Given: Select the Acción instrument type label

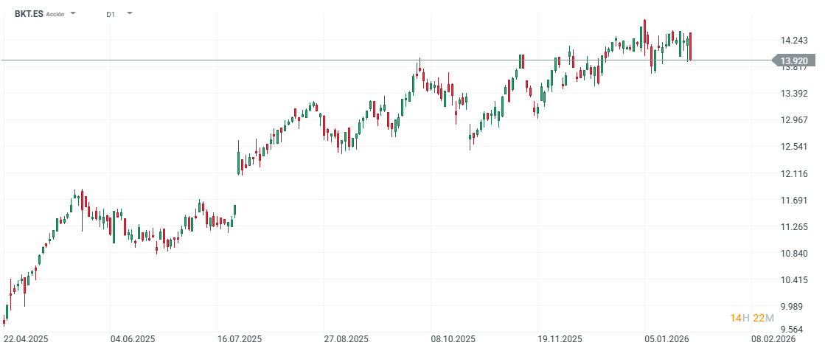Looking at the screenshot, I should 55,14.
